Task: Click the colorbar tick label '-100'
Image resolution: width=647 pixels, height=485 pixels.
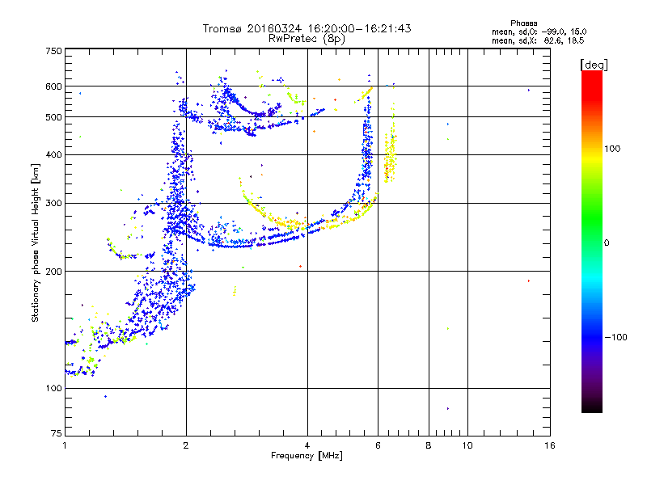Action: 615,337
